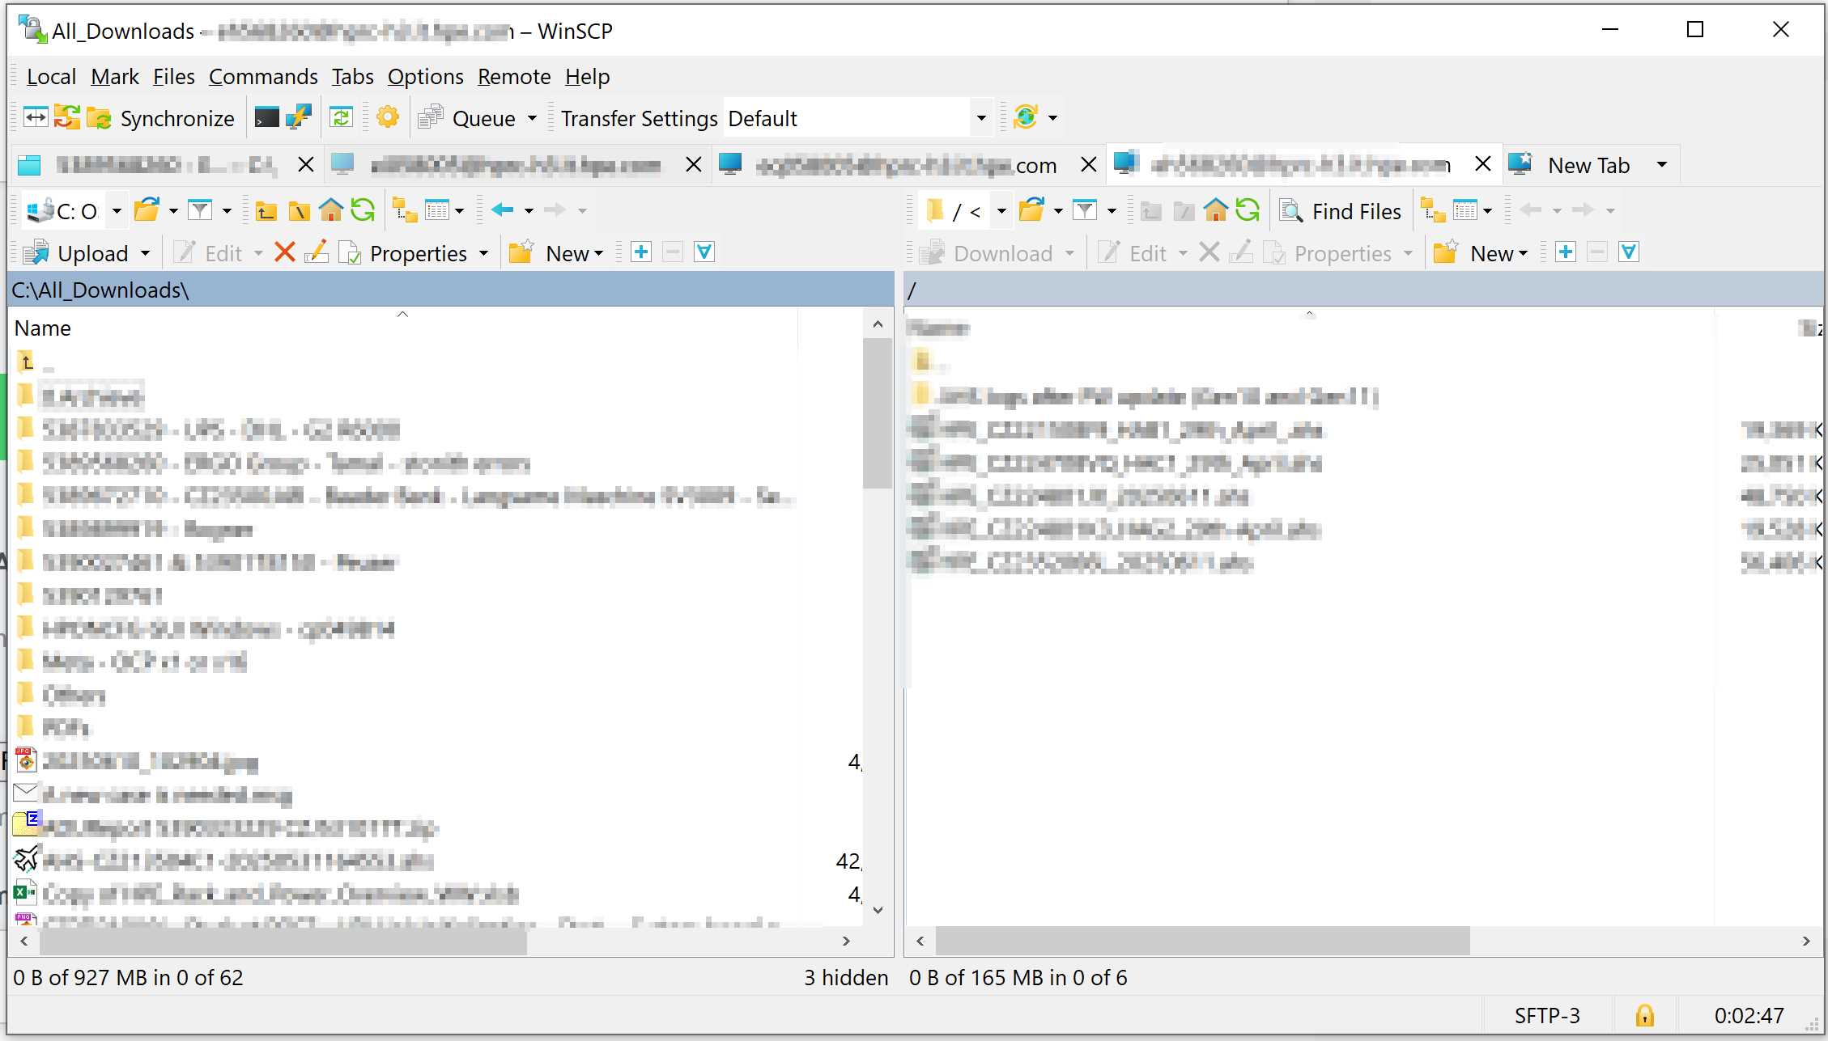Open the Queue dropdown arrow

[x=532, y=118]
